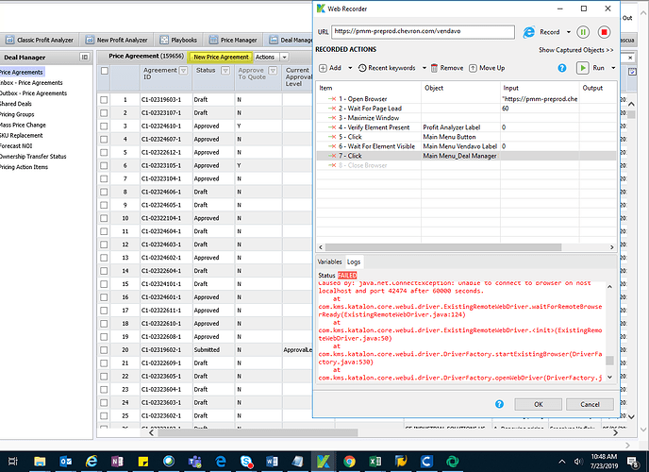Select Main Menu_Deal Manager object cell
Image resolution: width=649 pixels, height=472 pixels.
click(x=460, y=156)
